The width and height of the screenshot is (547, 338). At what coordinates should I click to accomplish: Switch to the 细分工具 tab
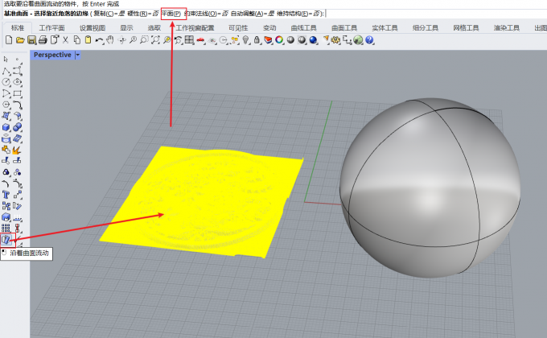coord(426,28)
